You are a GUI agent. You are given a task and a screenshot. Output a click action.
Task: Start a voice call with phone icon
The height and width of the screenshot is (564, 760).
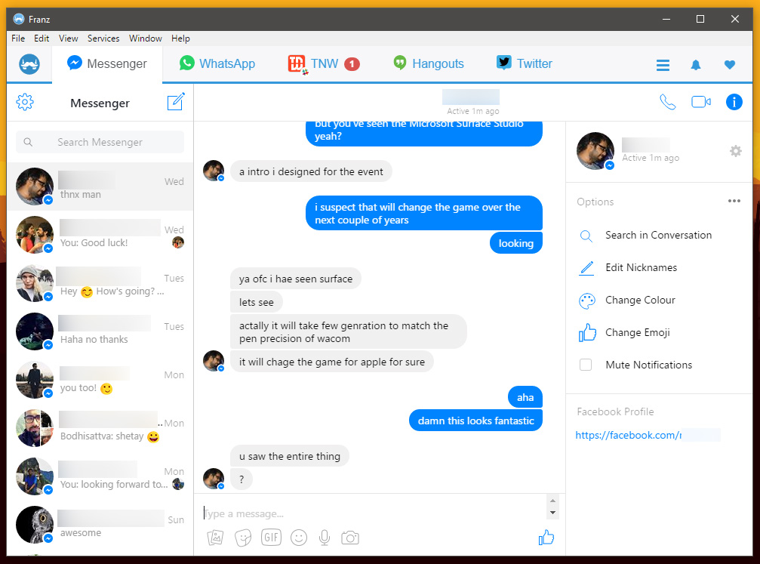click(667, 102)
